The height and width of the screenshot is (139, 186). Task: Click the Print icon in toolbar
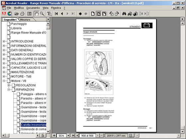point(22,14)
